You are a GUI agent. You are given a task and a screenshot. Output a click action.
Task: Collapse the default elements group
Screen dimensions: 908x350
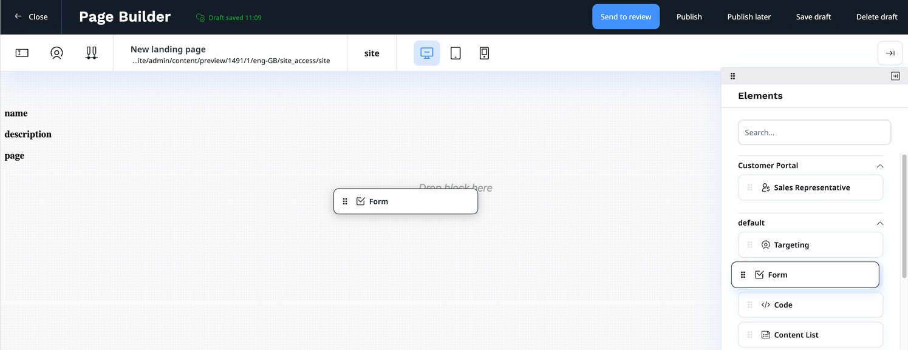click(x=879, y=223)
